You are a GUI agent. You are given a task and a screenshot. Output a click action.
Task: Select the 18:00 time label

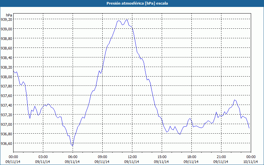[x=192, y=157]
